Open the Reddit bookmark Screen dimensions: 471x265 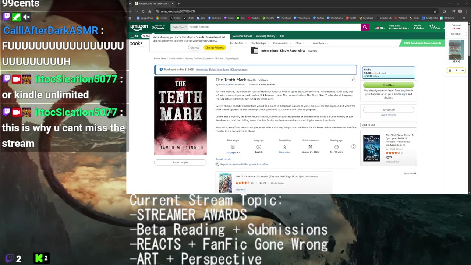(x=351, y=18)
